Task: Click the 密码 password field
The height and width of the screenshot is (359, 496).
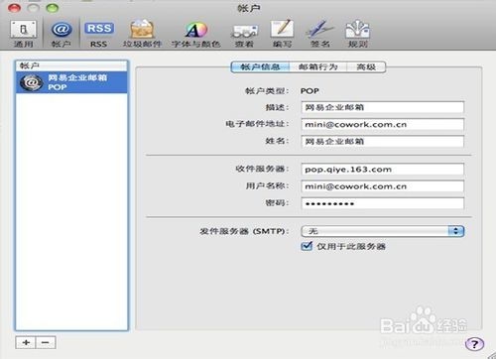Action: pyautogui.click(x=383, y=203)
